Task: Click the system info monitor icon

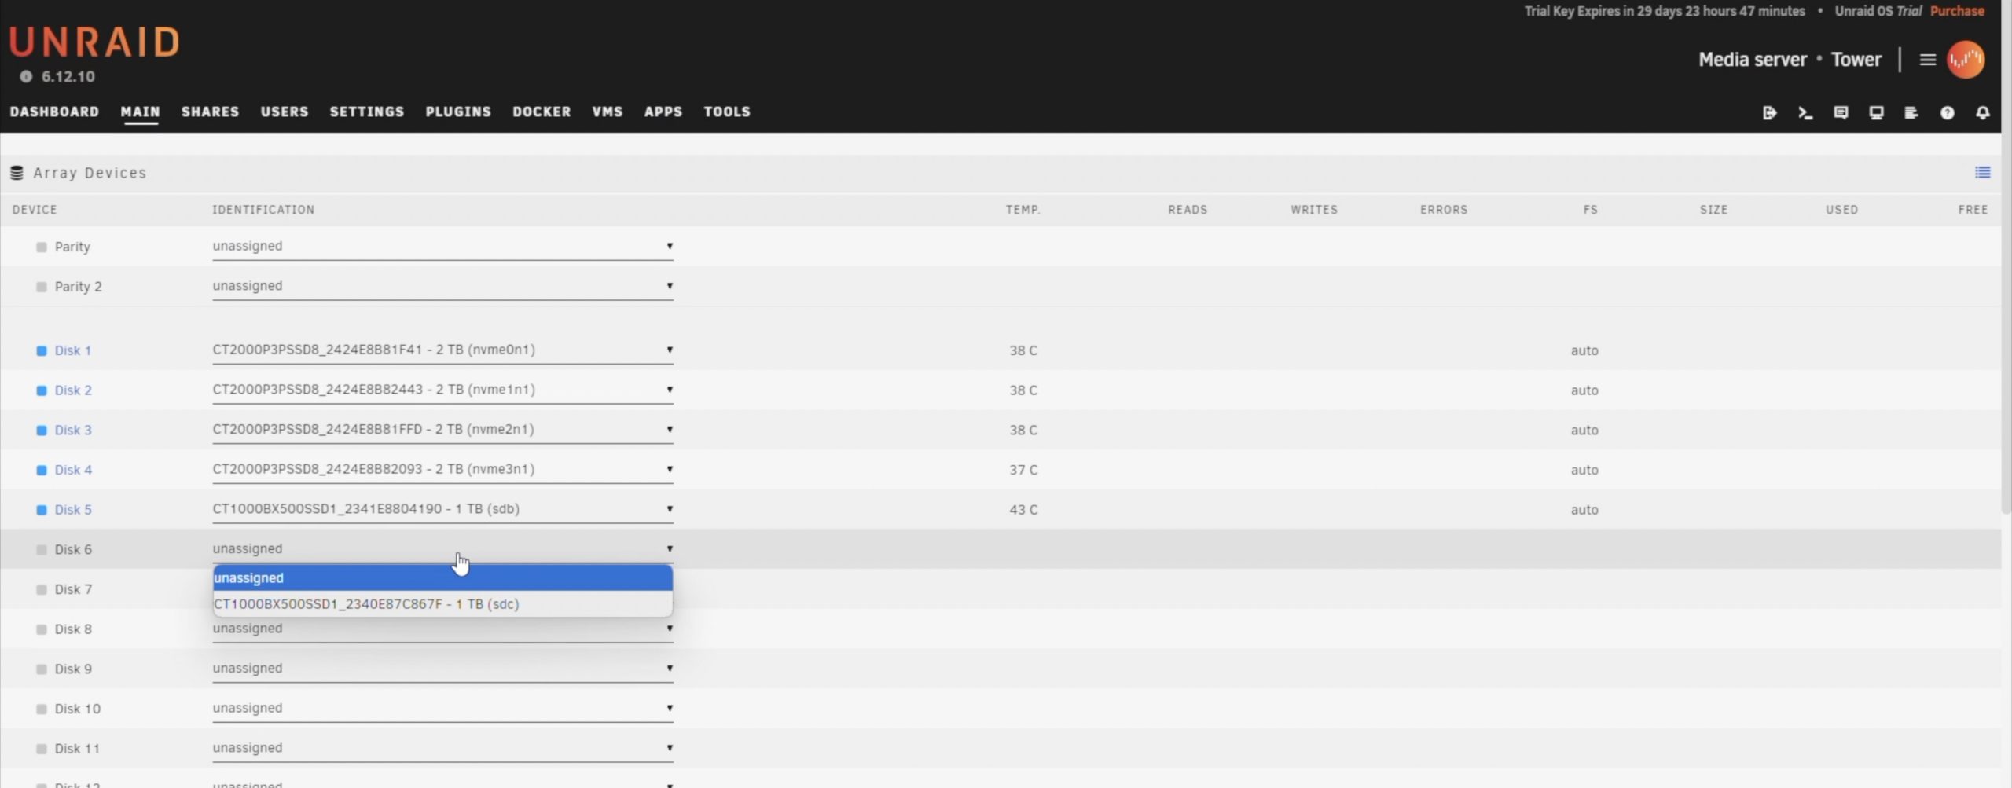Action: coord(1876,113)
